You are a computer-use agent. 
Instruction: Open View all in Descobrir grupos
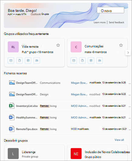119,140
